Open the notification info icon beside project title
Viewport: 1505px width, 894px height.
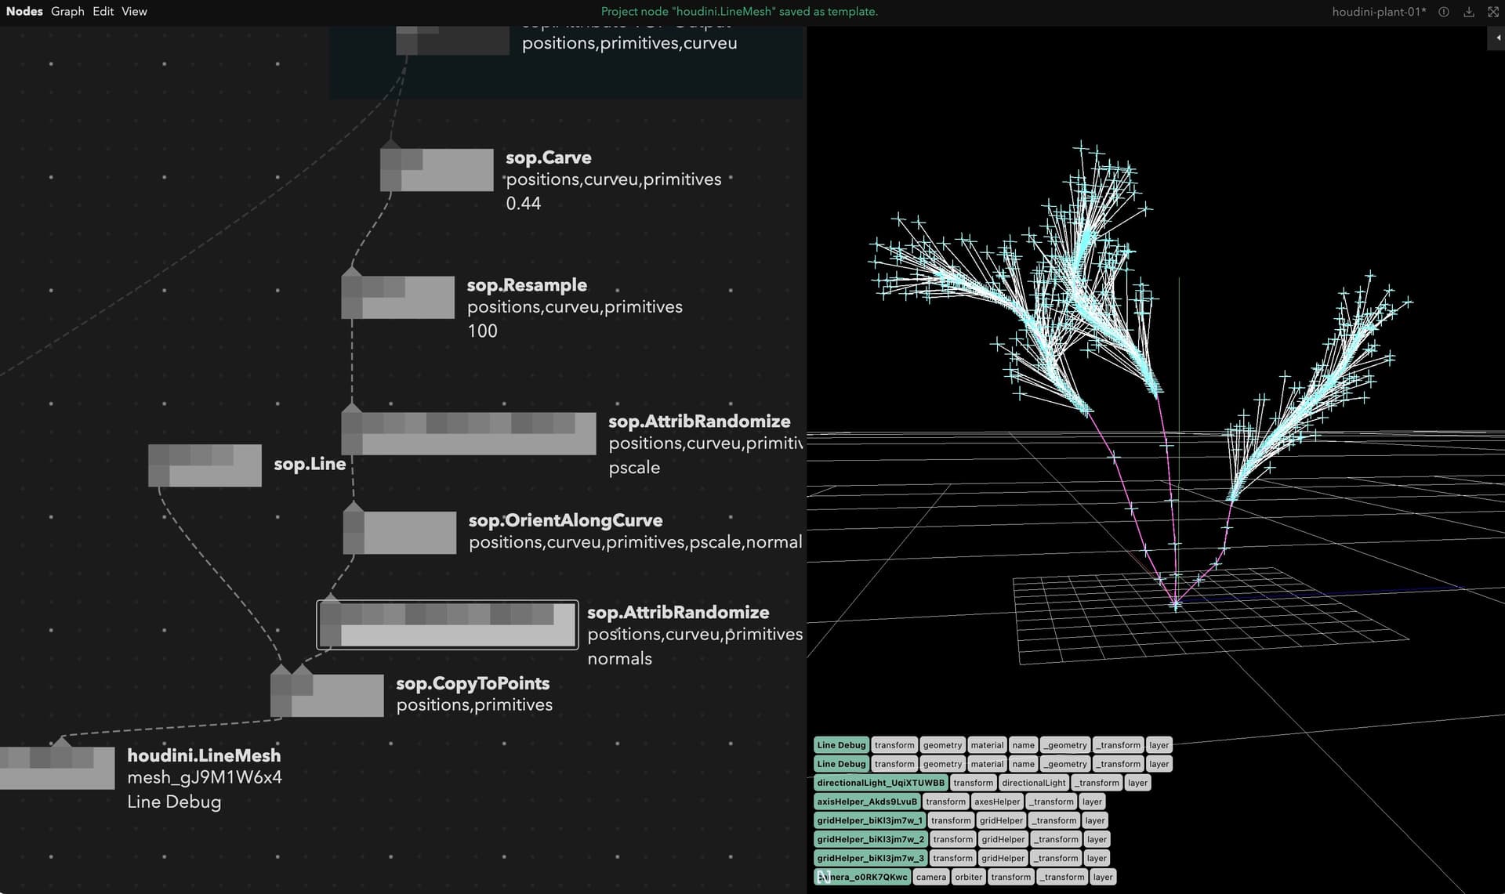point(1443,12)
